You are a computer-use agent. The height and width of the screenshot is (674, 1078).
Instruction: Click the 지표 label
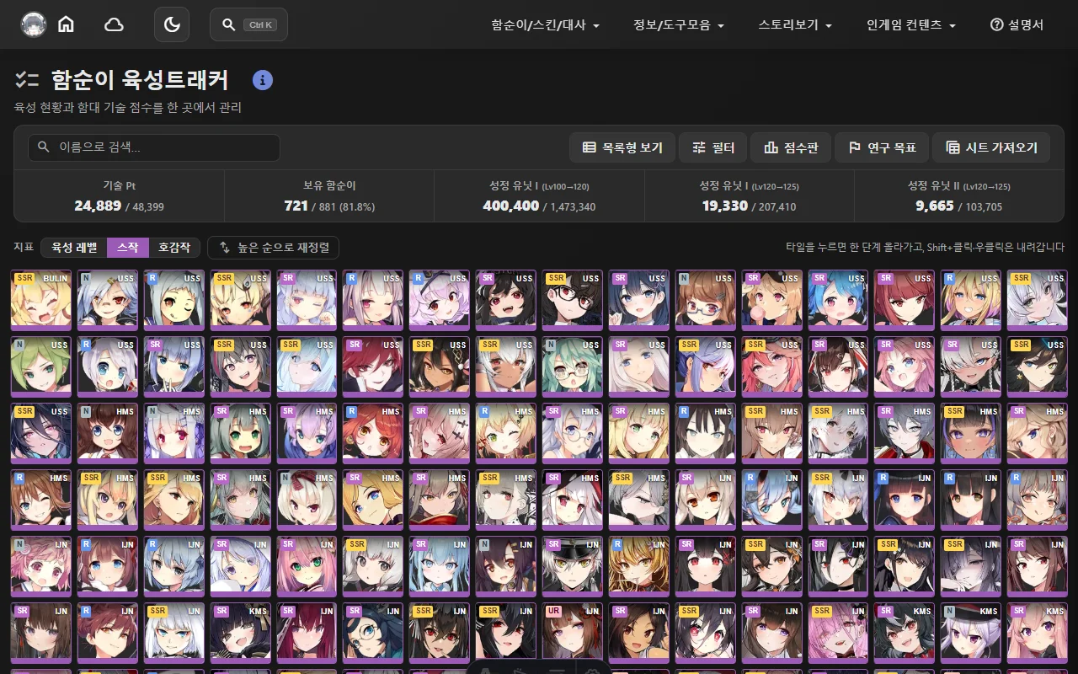(24, 248)
